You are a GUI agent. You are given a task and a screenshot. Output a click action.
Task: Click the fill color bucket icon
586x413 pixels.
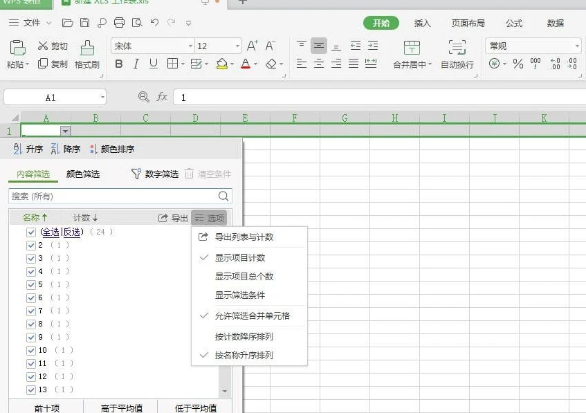(x=222, y=64)
